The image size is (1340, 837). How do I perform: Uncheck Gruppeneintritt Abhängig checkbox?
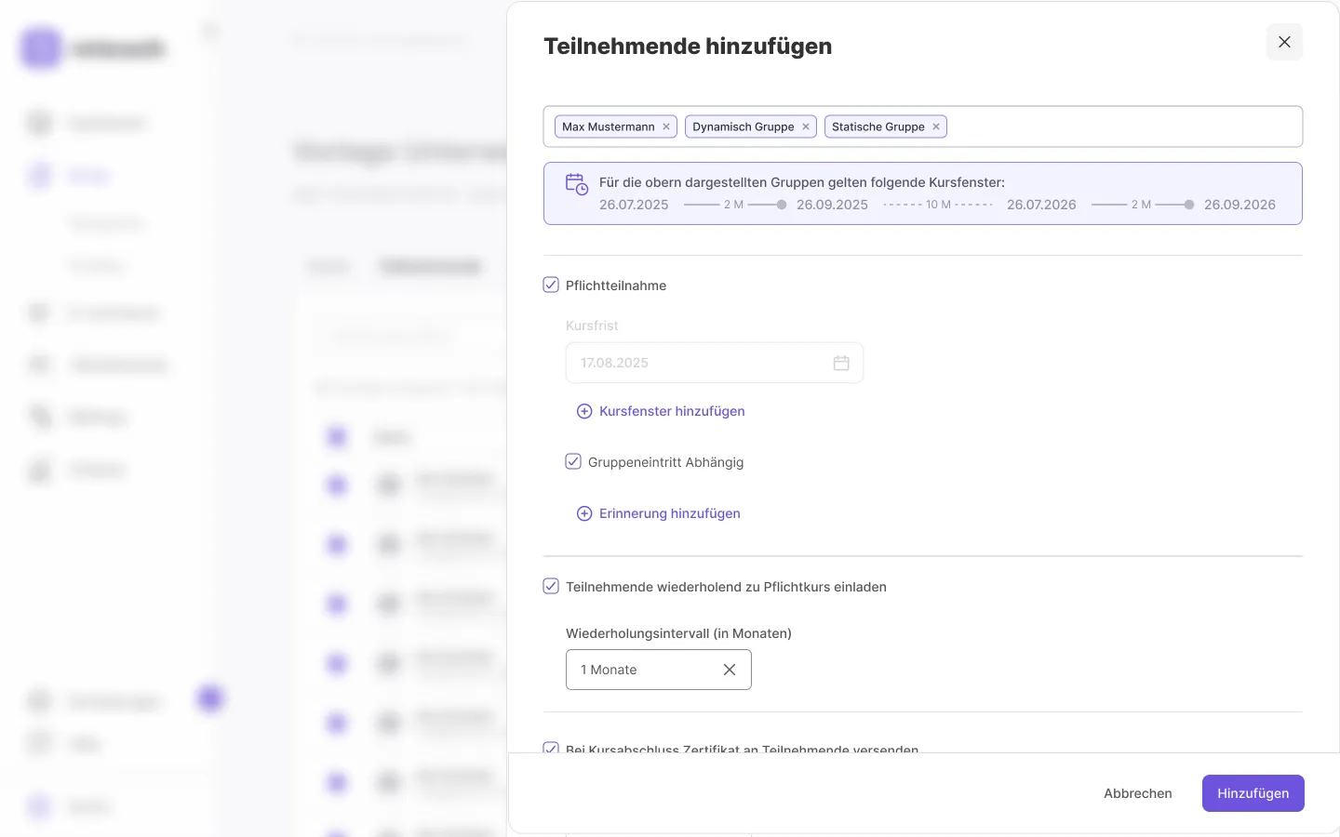coord(573,461)
